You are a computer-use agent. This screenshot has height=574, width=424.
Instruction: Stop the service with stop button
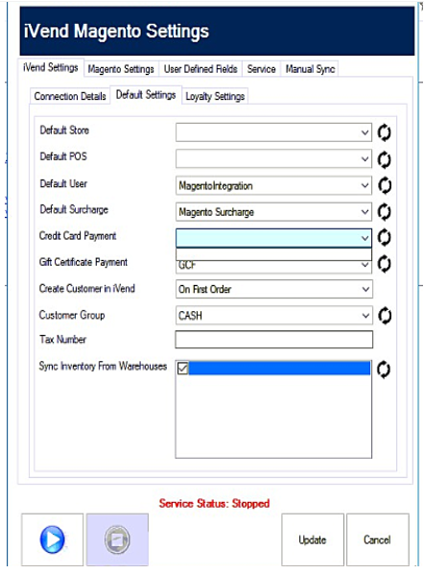[117, 539]
